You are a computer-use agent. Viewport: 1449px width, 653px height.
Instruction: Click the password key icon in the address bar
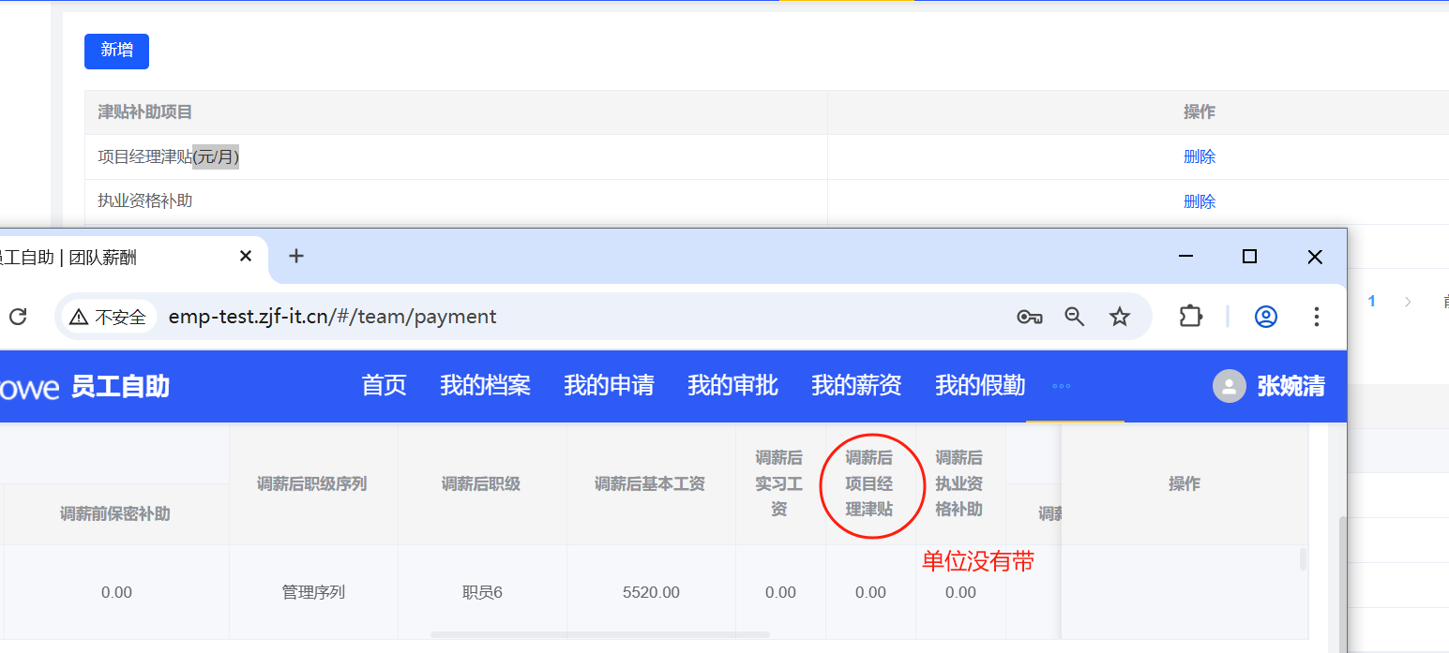click(1029, 317)
